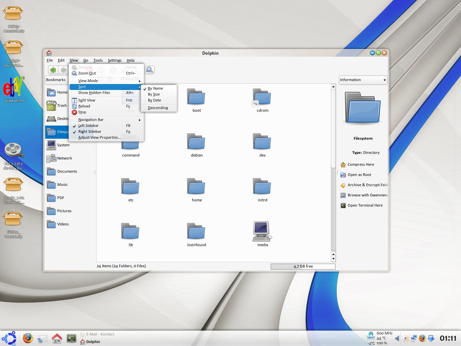This screenshot has width=461, height=346.
Task: Select the etc folder icon
Action: (130, 187)
